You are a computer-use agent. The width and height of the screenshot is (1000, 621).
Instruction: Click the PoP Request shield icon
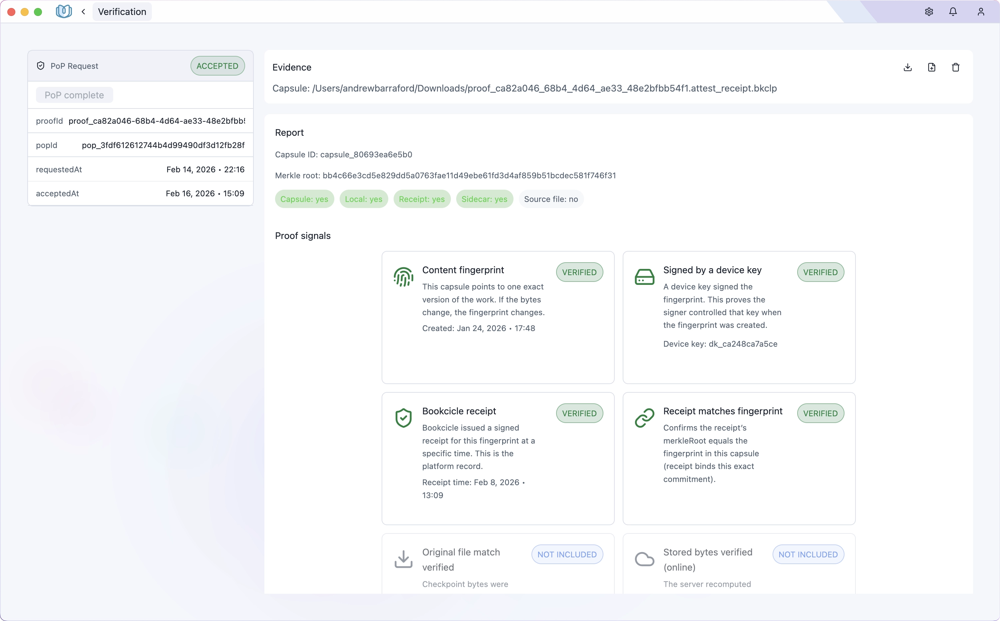pos(41,66)
